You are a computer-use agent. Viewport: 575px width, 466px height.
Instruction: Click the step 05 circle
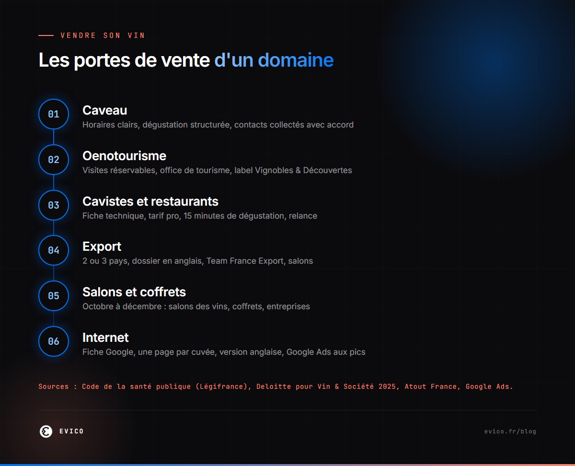(x=54, y=296)
